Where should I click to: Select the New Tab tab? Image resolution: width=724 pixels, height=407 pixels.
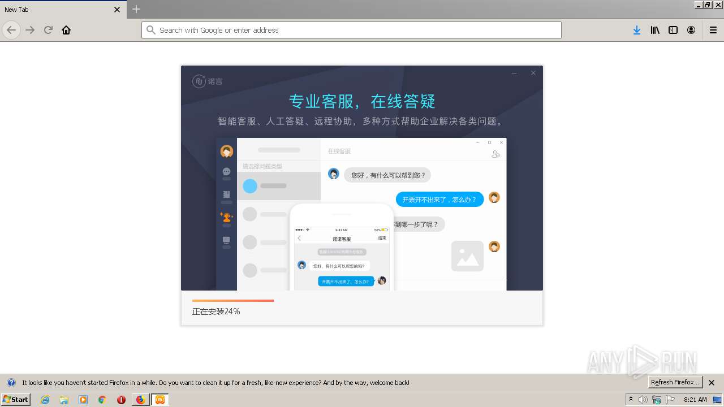coord(62,10)
